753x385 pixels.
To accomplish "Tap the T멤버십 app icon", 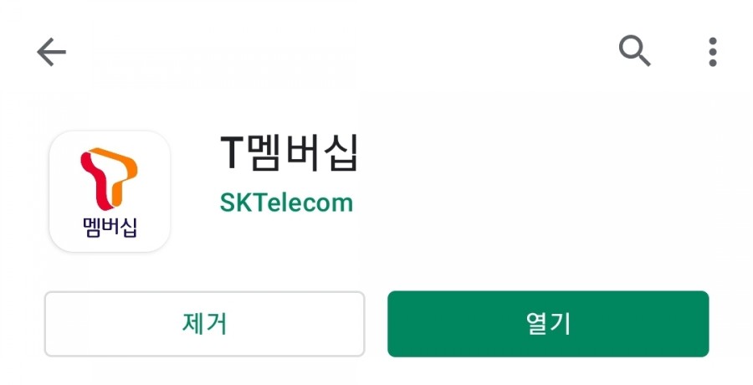I will [110, 192].
